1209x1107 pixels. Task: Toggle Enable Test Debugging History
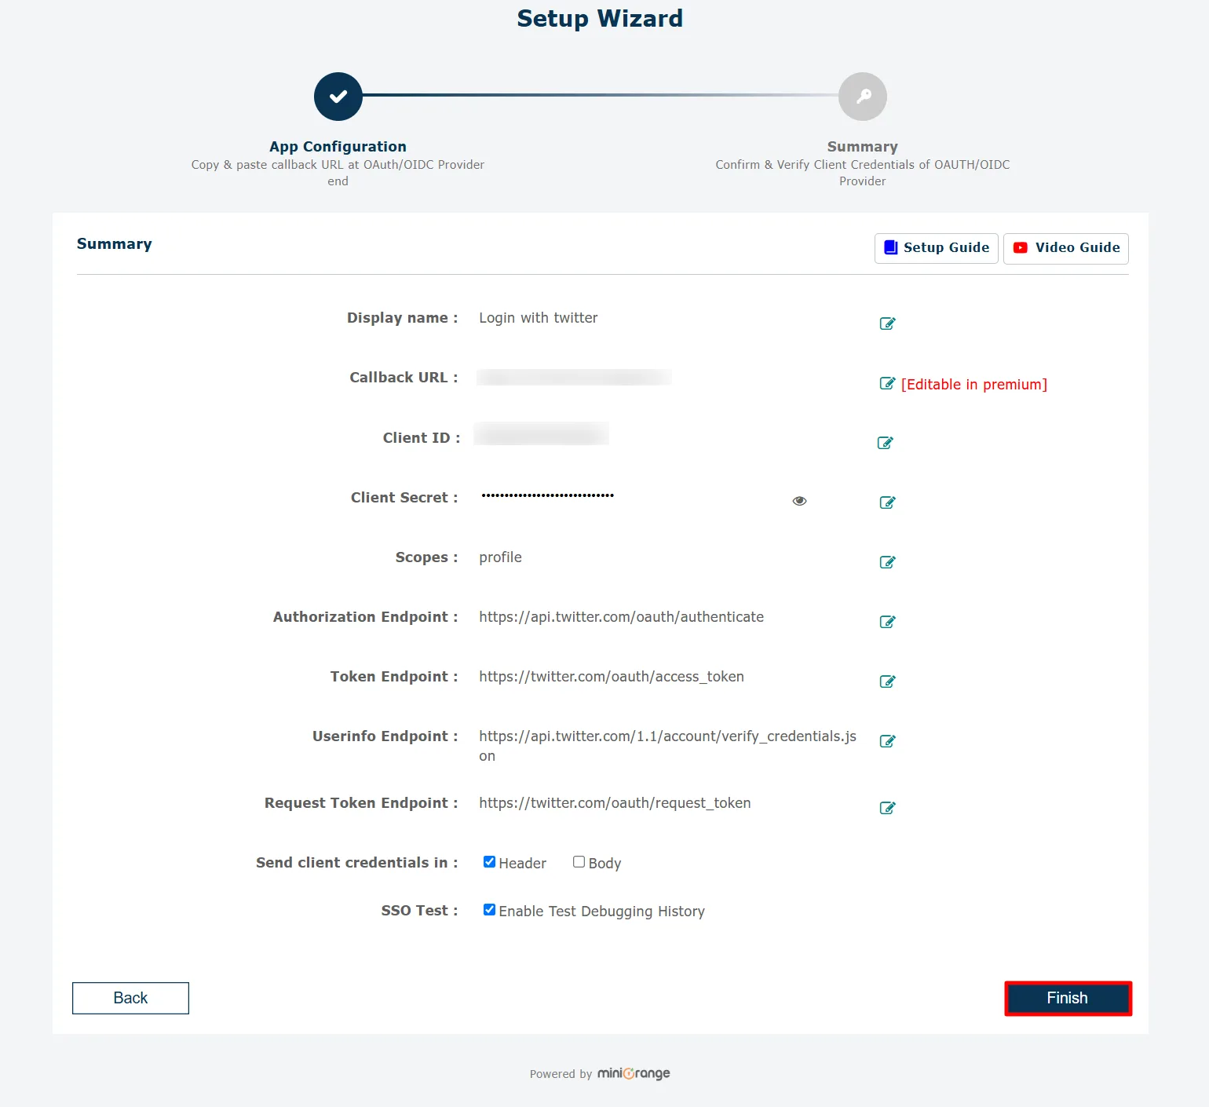tap(489, 909)
